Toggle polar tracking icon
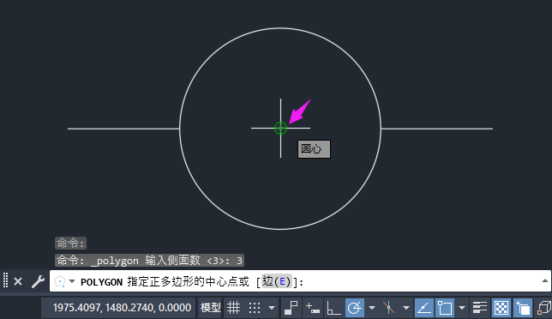The height and width of the screenshot is (319, 552). [x=355, y=308]
